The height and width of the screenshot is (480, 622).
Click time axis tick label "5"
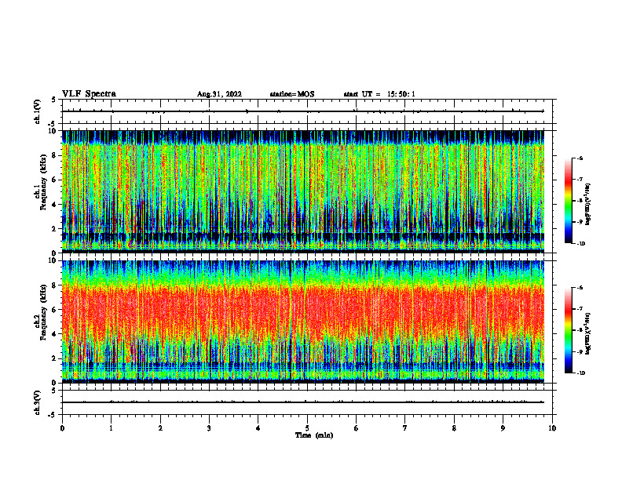(x=307, y=428)
